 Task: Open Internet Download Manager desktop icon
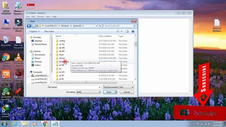pos(6,111)
